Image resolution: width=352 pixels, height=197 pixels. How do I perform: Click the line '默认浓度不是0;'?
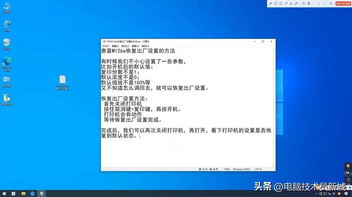[120, 77]
